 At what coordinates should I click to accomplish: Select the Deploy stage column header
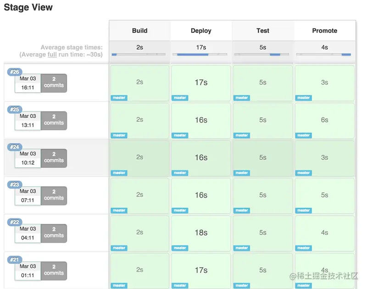tap(201, 31)
